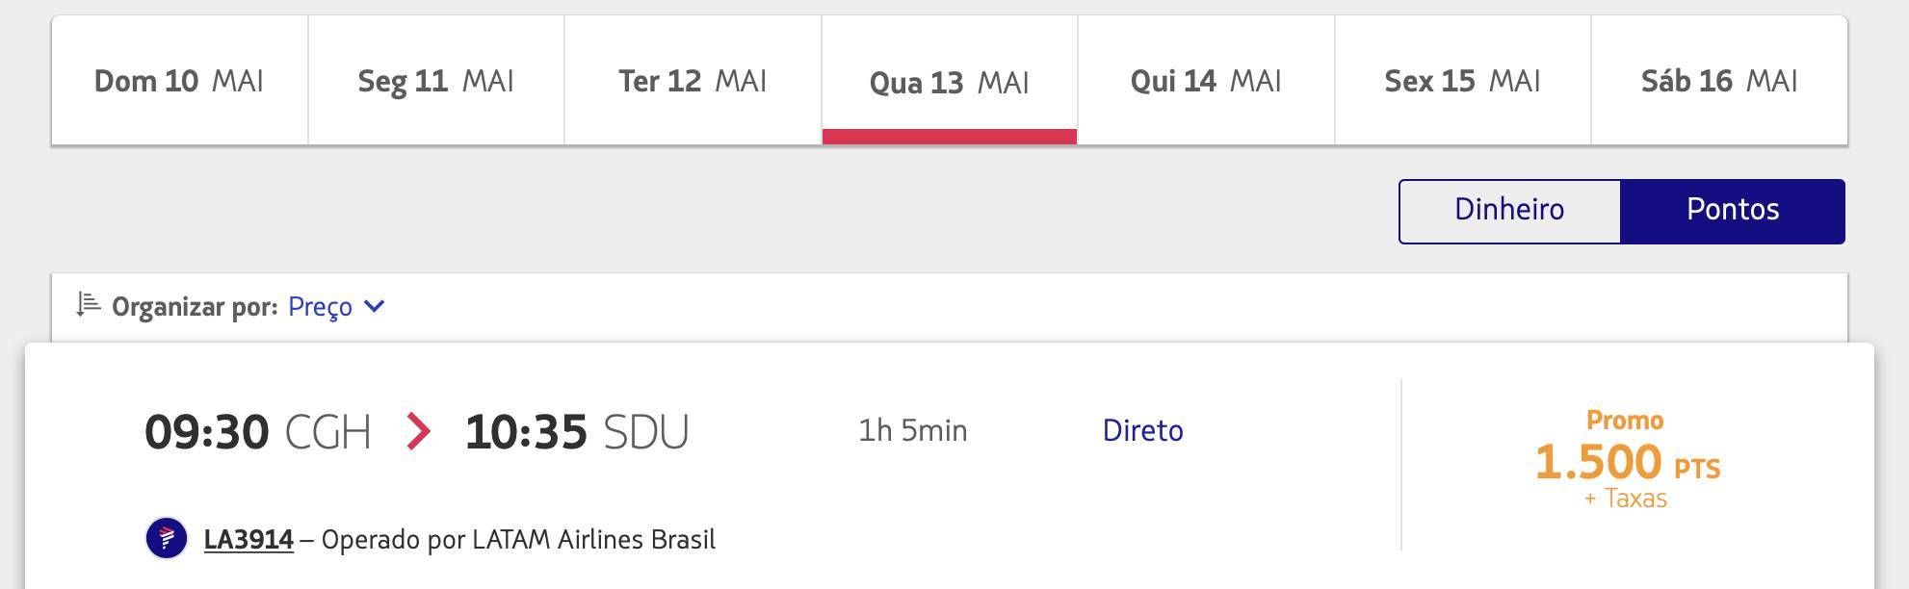Image resolution: width=1909 pixels, height=589 pixels.
Task: Click the 09:30 CGH departure time
Action: [257, 432]
